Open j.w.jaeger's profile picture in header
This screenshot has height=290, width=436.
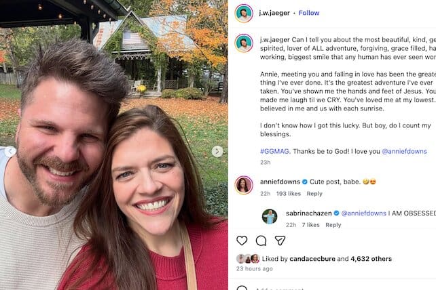(244, 13)
